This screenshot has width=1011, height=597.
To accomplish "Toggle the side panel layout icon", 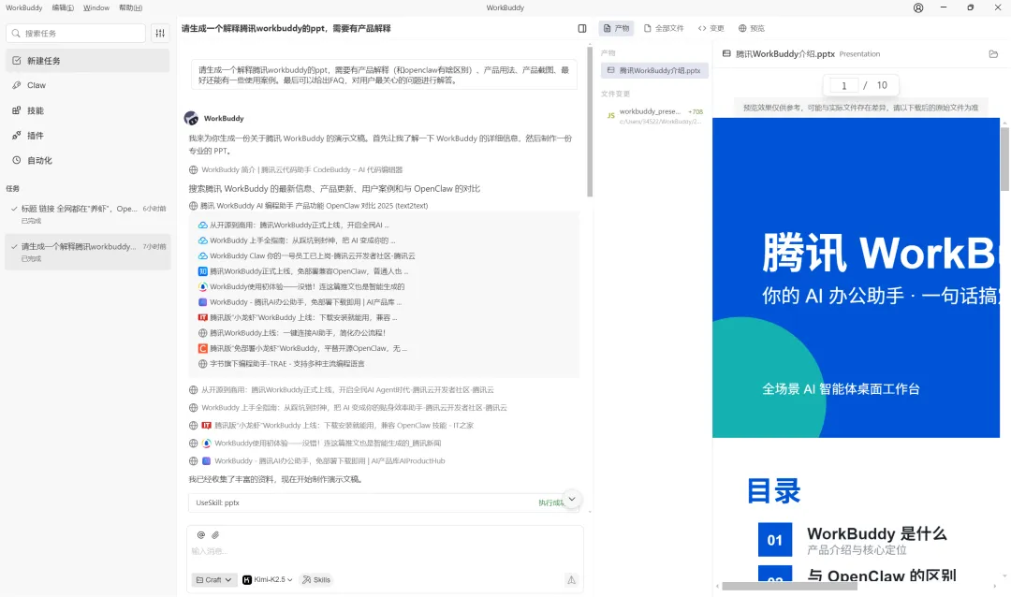I will point(582,28).
